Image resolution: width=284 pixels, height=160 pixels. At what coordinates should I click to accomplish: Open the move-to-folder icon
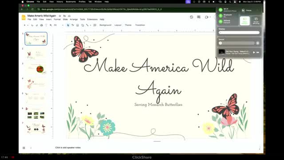click(64, 16)
